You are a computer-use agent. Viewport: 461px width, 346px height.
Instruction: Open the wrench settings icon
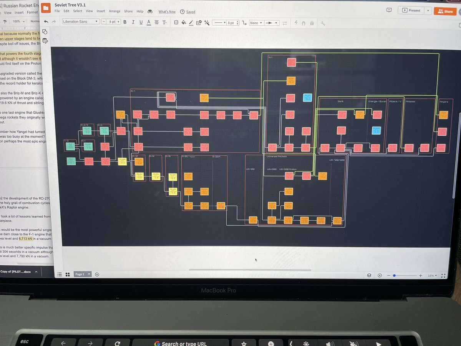tap(323, 23)
